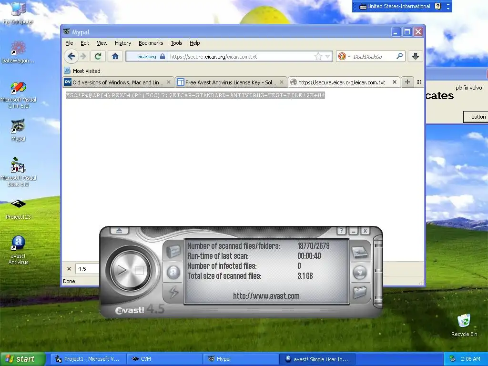Open avast eject menu button
Screen dimensions: 488x366
point(119,231)
